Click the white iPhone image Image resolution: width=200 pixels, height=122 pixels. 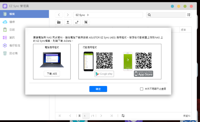point(128,61)
